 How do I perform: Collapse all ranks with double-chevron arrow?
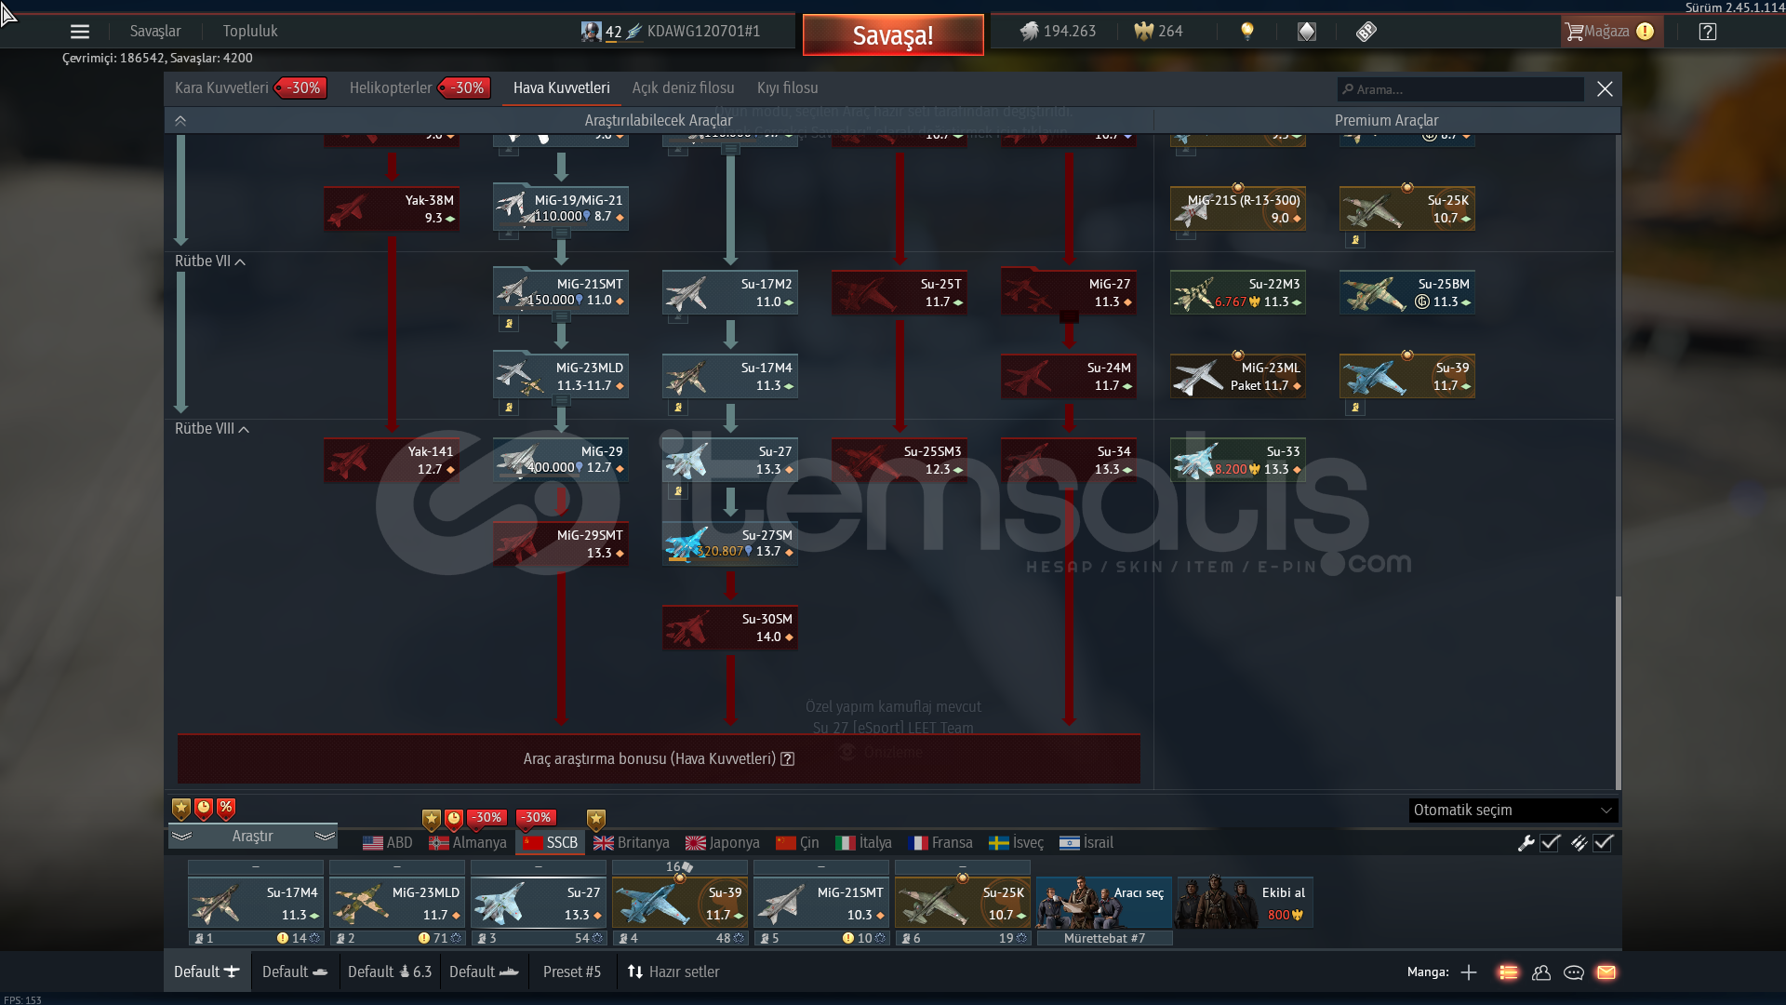pos(180,121)
